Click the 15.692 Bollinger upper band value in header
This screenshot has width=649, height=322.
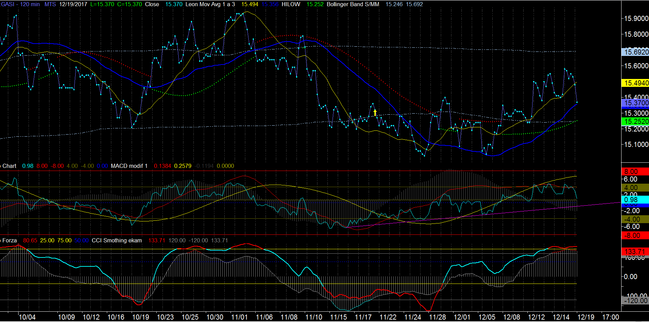414,4
